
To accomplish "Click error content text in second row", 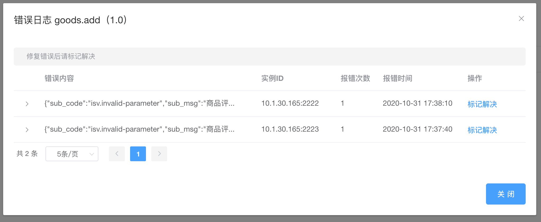I will 139,129.
